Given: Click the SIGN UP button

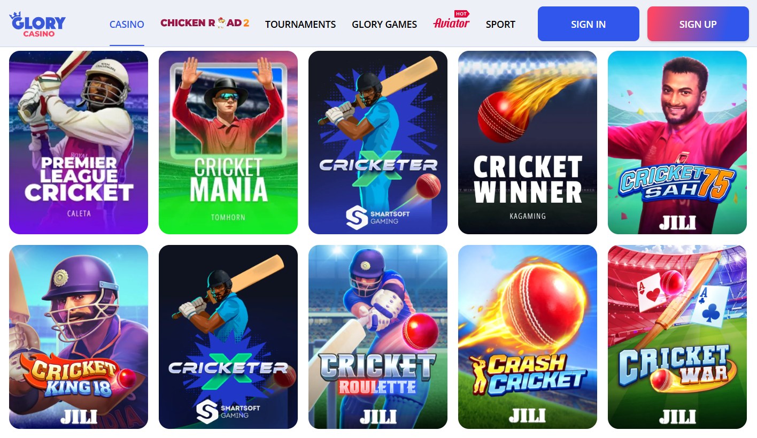Looking at the screenshot, I should (698, 24).
